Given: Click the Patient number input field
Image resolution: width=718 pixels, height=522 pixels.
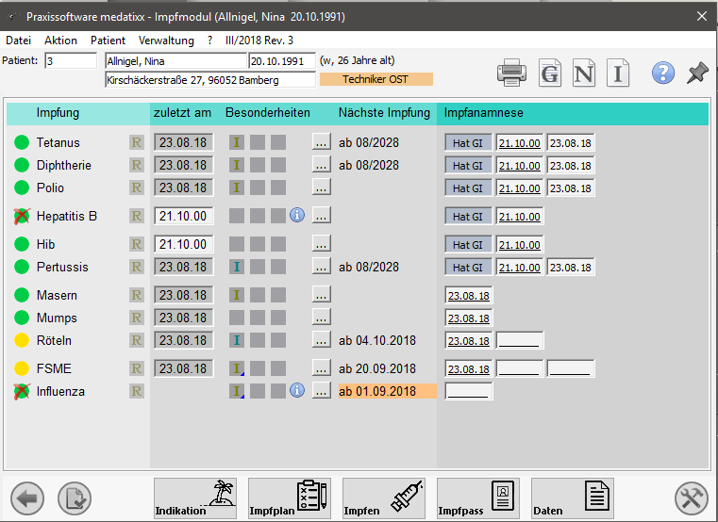Looking at the screenshot, I should [x=70, y=60].
